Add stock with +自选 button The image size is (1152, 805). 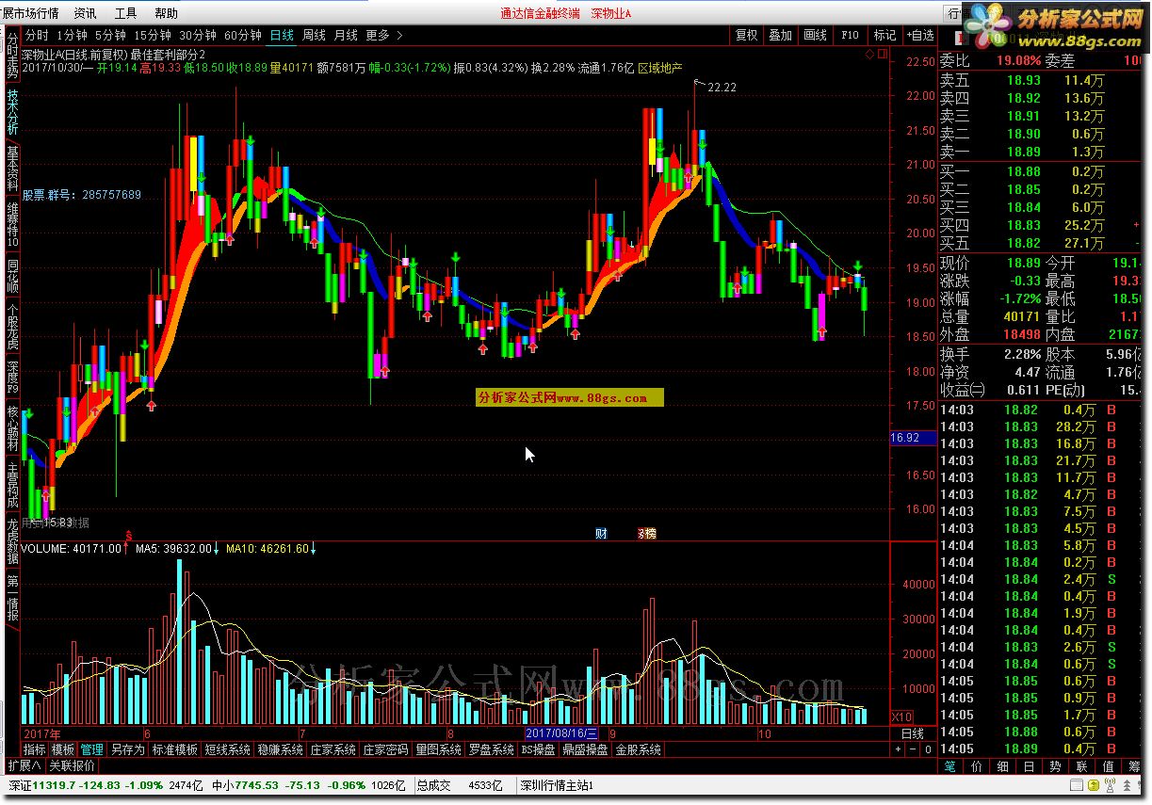pyautogui.click(x=919, y=35)
